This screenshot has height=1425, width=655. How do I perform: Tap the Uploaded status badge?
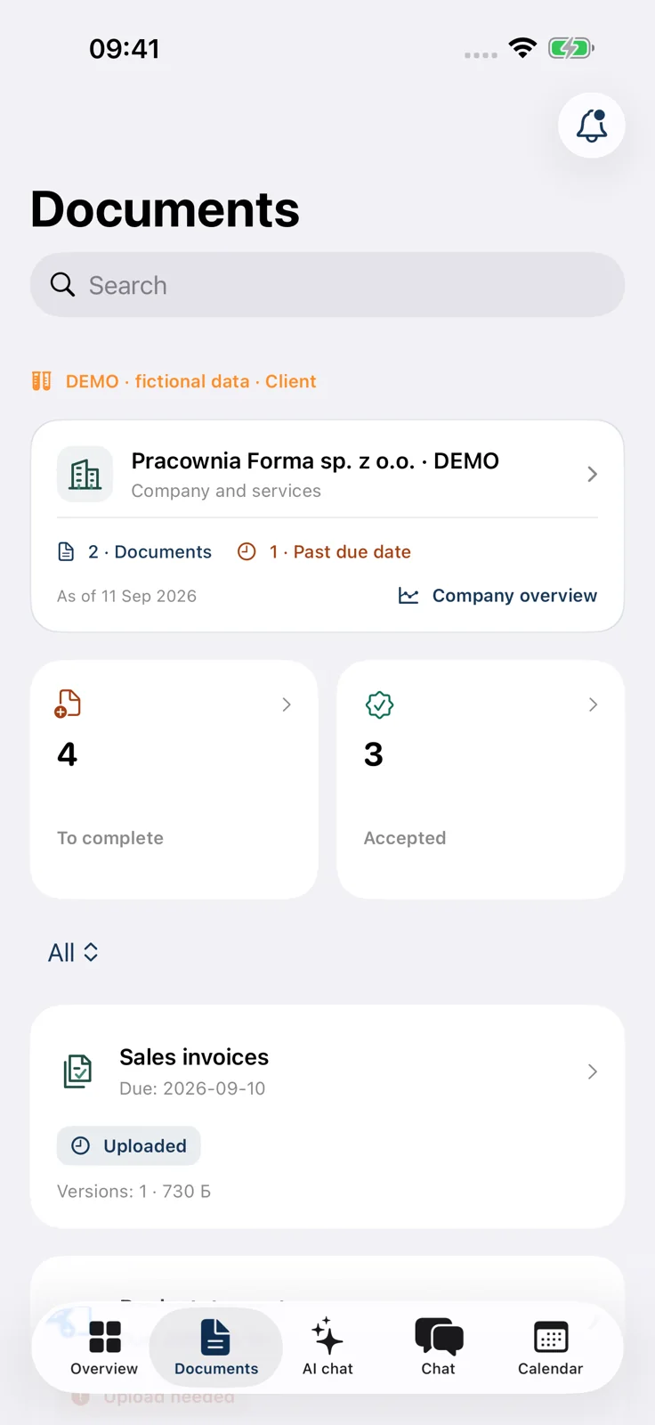[x=129, y=1146]
